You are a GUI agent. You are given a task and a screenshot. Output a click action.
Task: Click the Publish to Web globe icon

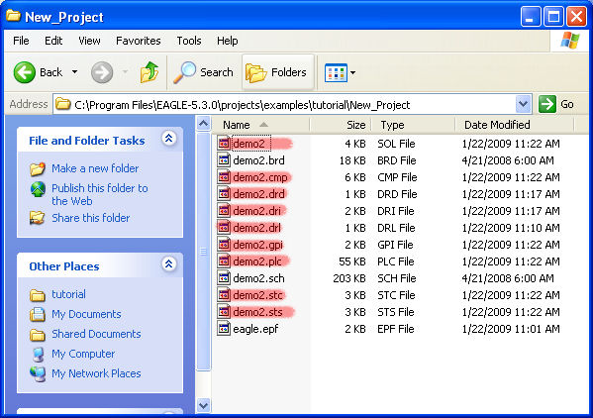click(x=38, y=189)
